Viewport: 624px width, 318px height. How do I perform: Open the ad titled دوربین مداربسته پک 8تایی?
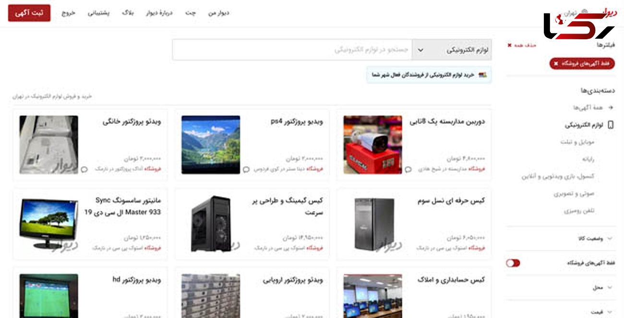[x=447, y=122]
